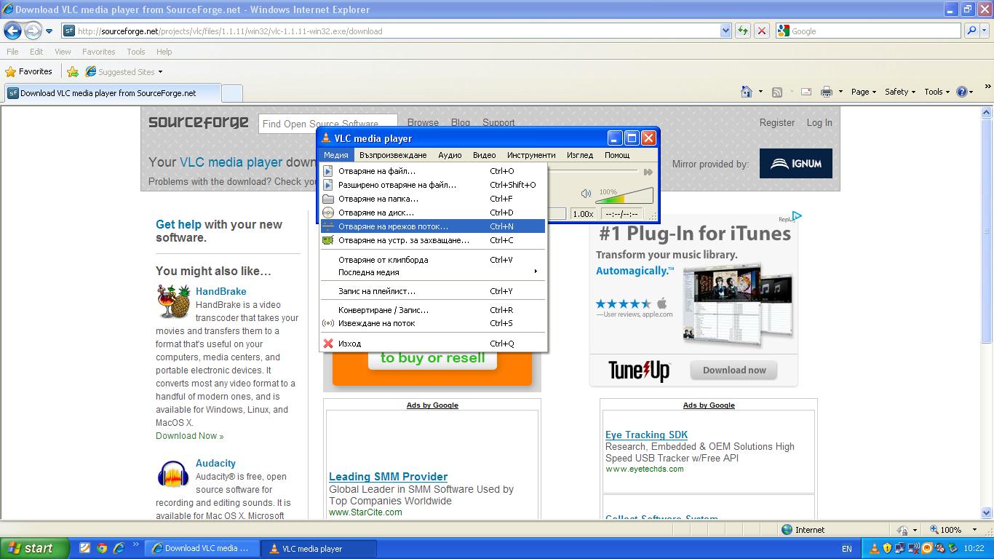Click the Audacity headphones icon
Image resolution: width=994 pixels, height=559 pixels.
point(173,475)
